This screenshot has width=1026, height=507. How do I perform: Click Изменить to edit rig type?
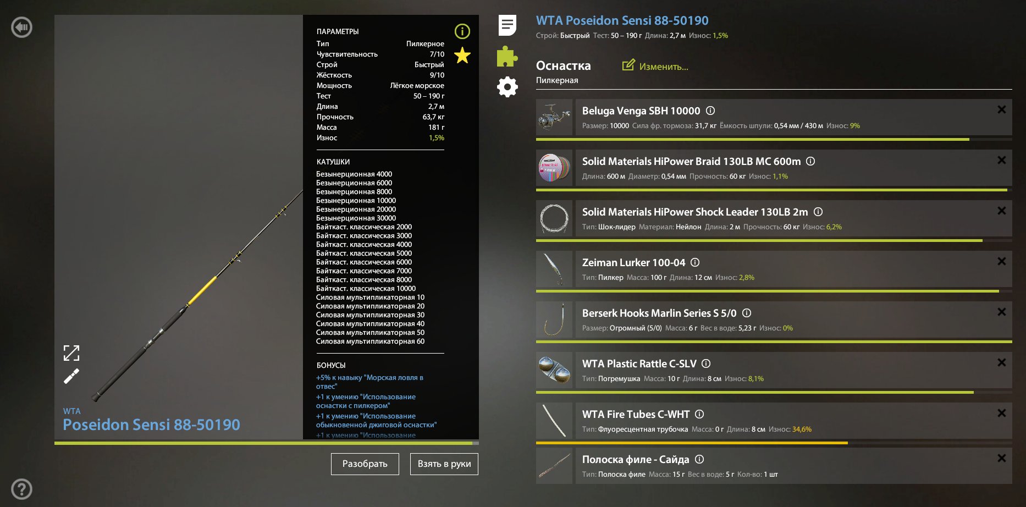(655, 66)
